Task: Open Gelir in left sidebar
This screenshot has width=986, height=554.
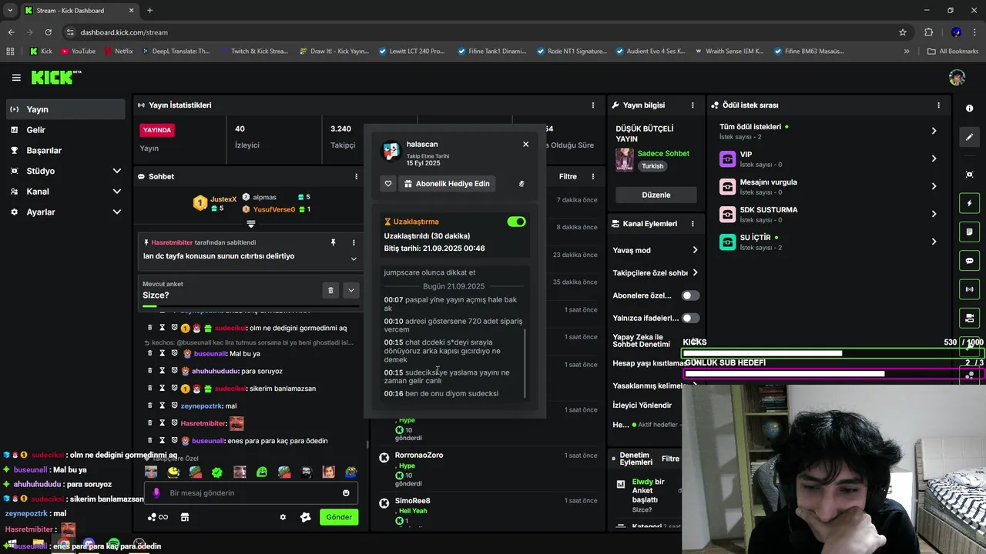Action: (x=65, y=130)
